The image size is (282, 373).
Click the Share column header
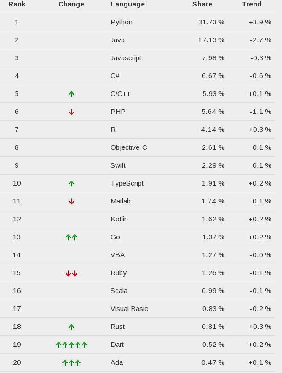coord(202,4)
